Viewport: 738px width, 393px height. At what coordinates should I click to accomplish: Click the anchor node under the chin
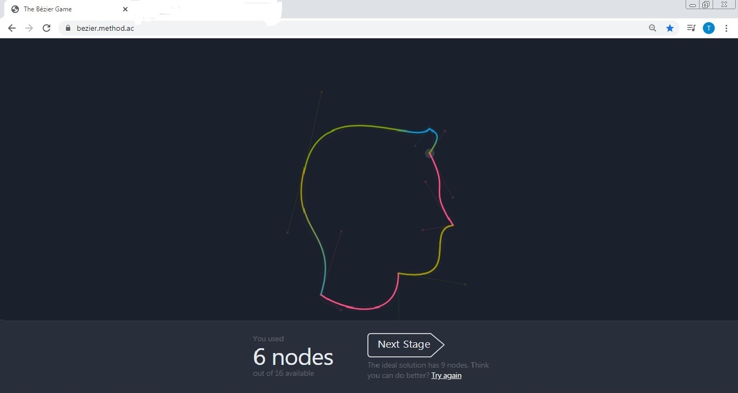pos(398,274)
